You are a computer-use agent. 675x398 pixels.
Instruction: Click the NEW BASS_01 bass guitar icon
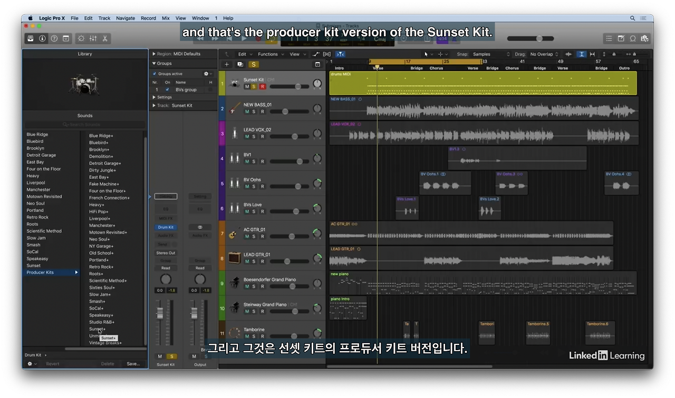[x=235, y=108]
